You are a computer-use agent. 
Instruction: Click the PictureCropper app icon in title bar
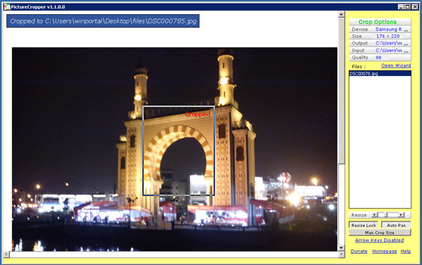click(7, 7)
